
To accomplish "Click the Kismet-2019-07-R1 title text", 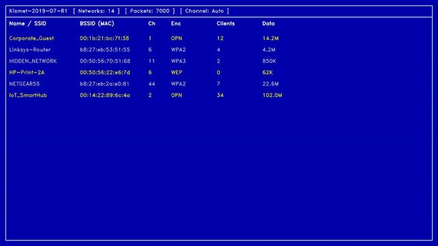I will tap(38, 11).
